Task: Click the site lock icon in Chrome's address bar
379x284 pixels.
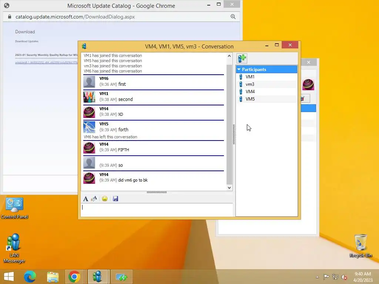Action: click(x=9, y=17)
